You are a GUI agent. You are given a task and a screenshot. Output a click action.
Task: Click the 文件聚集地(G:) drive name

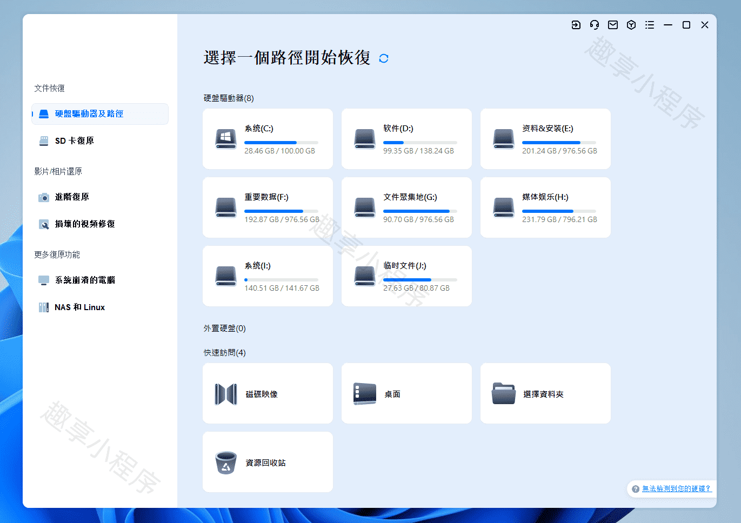[410, 197]
